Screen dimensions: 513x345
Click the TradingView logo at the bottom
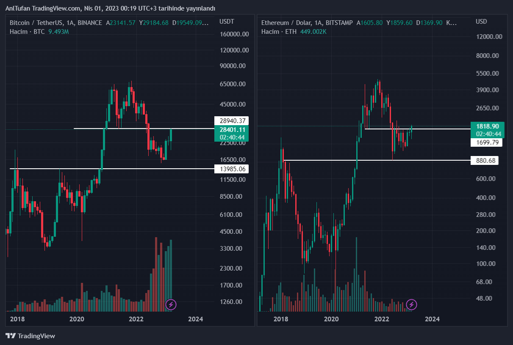(x=30, y=336)
